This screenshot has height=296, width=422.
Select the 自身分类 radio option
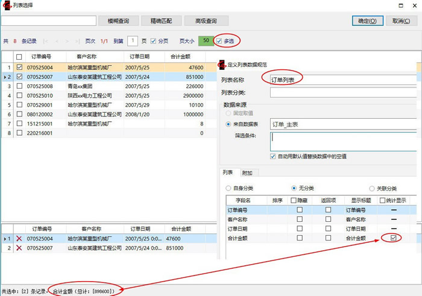tap(228, 188)
